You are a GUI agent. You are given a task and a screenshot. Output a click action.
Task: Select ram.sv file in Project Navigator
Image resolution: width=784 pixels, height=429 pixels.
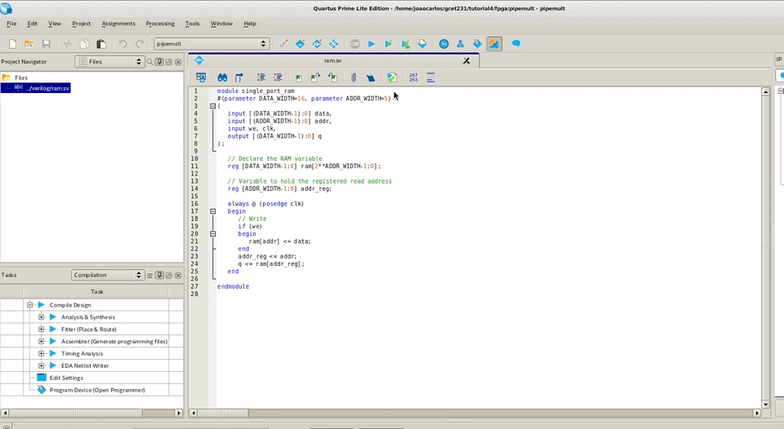(x=47, y=88)
